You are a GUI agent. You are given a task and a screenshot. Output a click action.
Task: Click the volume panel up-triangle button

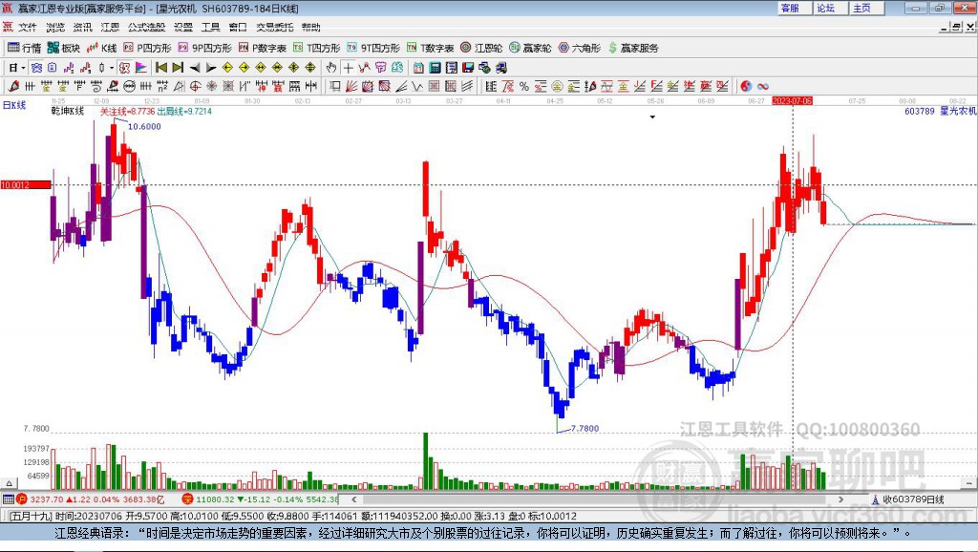pos(8,483)
